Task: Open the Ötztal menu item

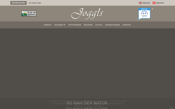Action: (99, 25)
